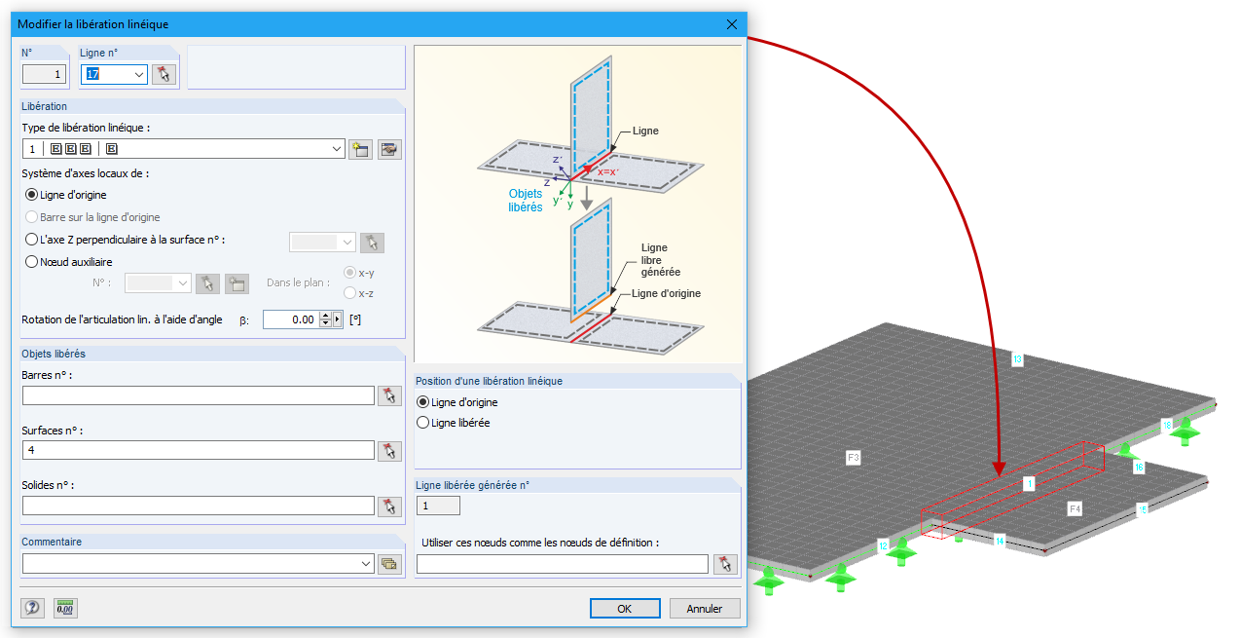Image resolution: width=1240 pixels, height=638 pixels.
Task: Click Barres n° input field
Action: [199, 395]
